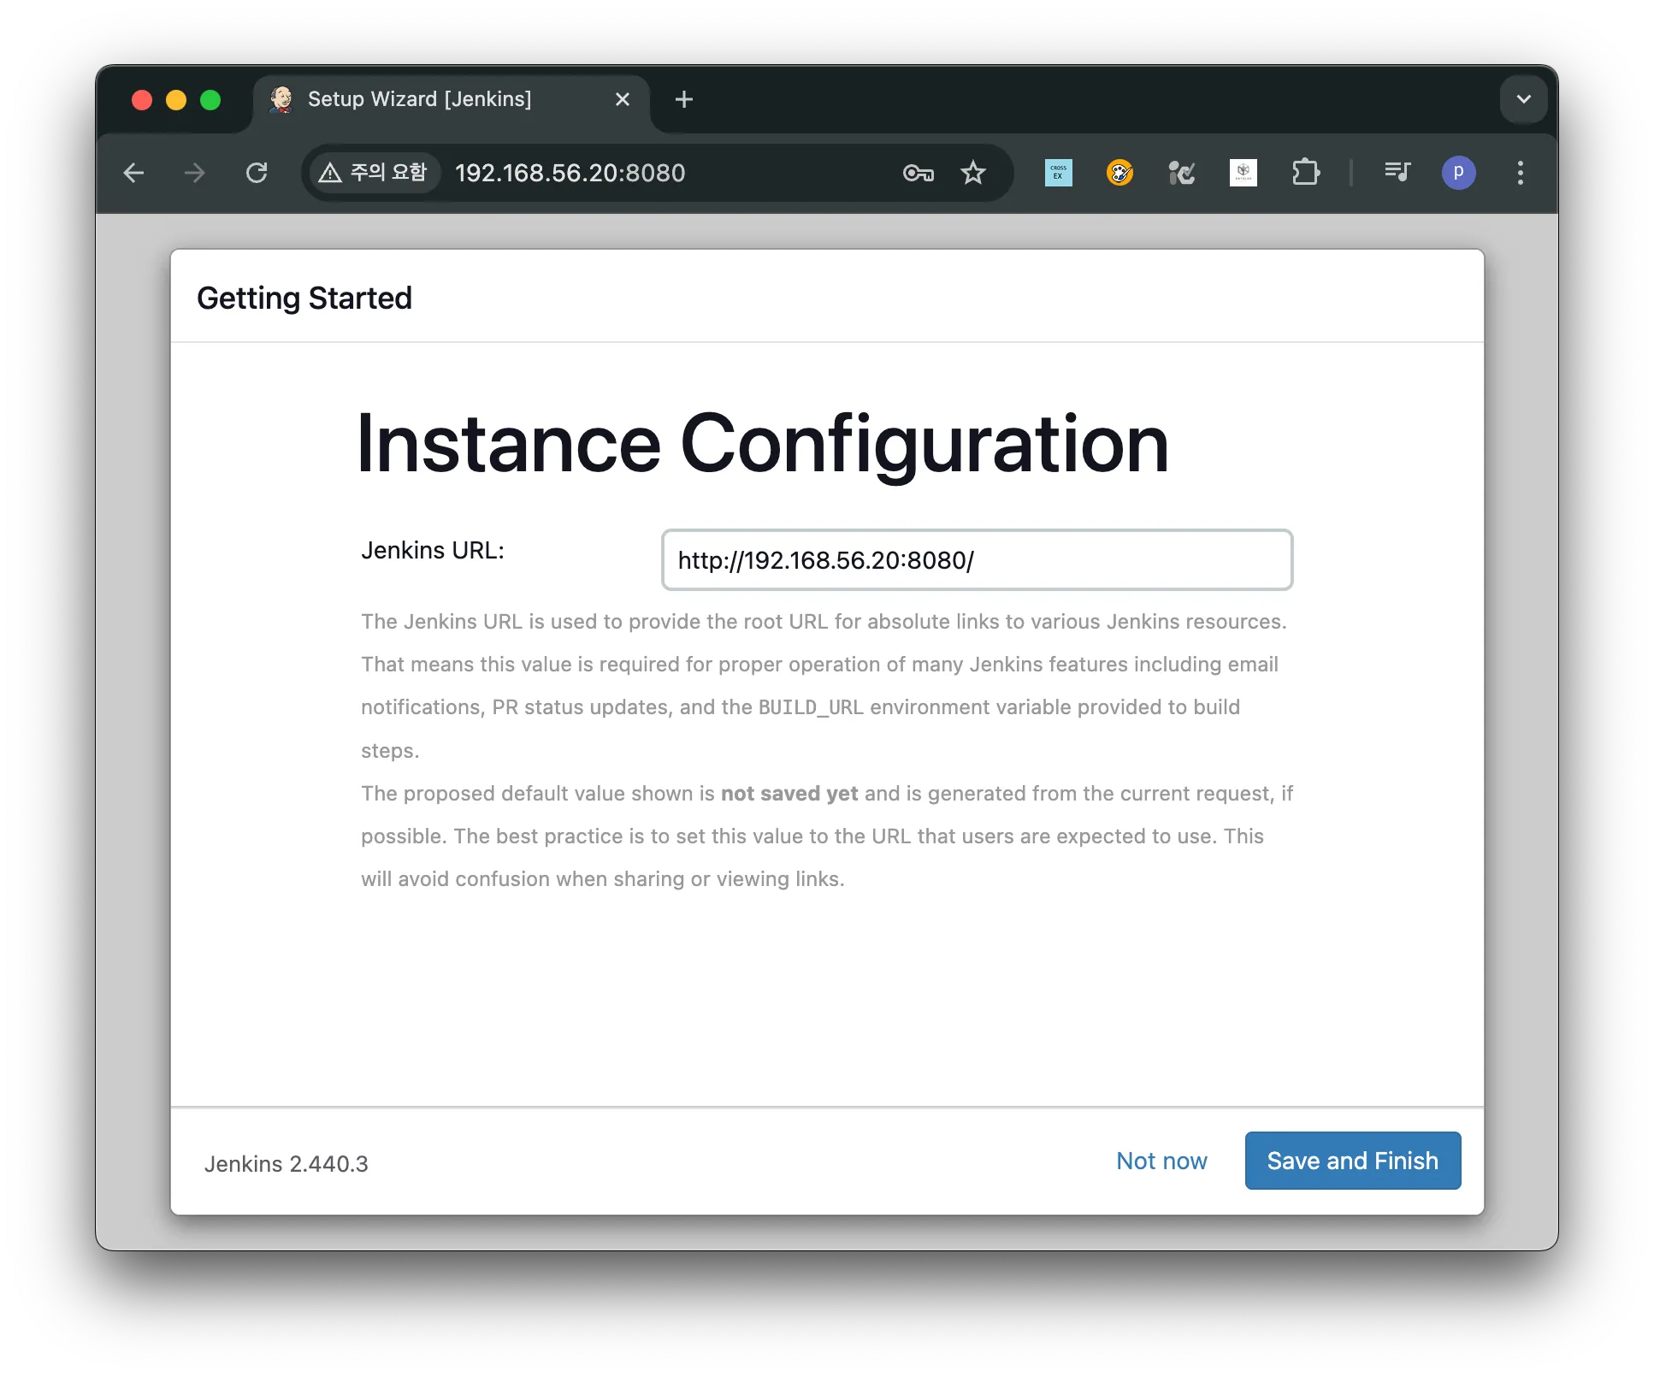1654x1377 pixels.
Task: Open the profile avatar 'p' menu
Action: pos(1458,173)
